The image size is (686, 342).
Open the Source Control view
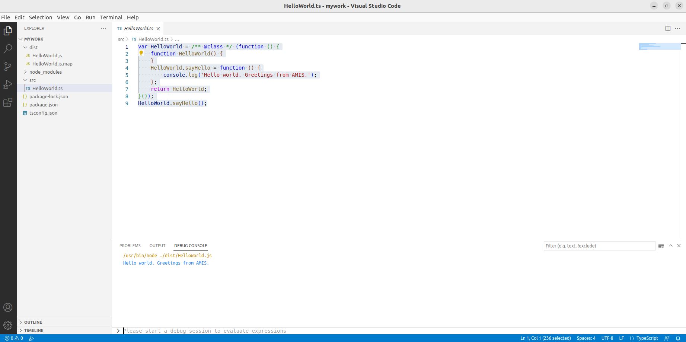pyautogui.click(x=8, y=67)
